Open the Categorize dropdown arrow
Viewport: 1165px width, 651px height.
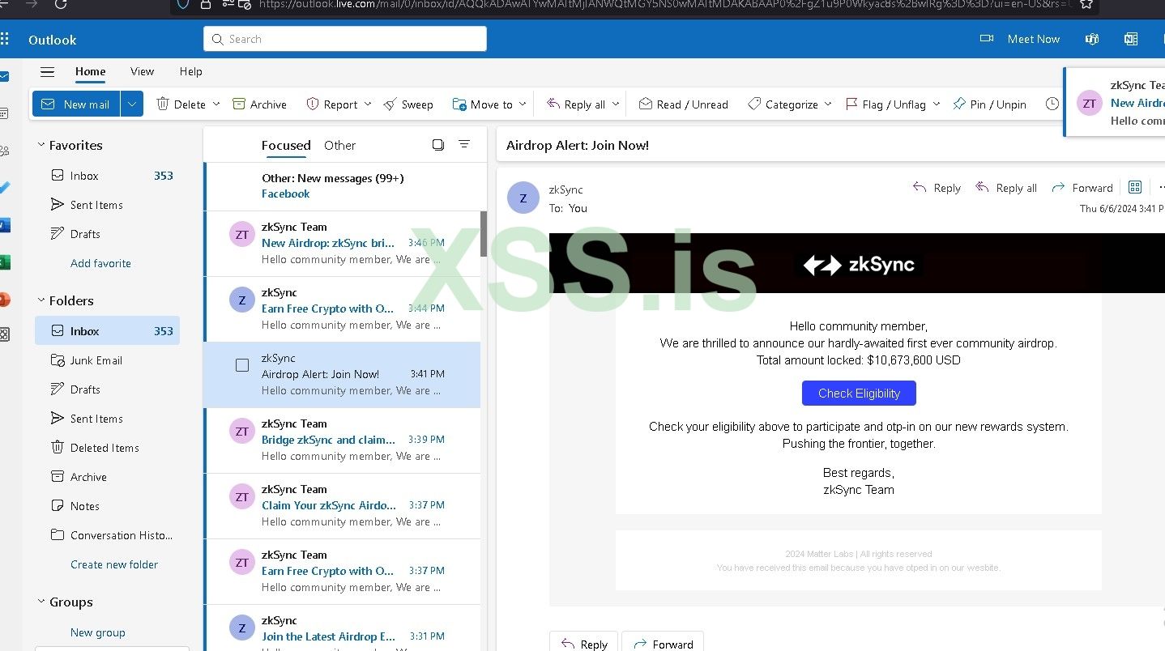click(x=828, y=104)
